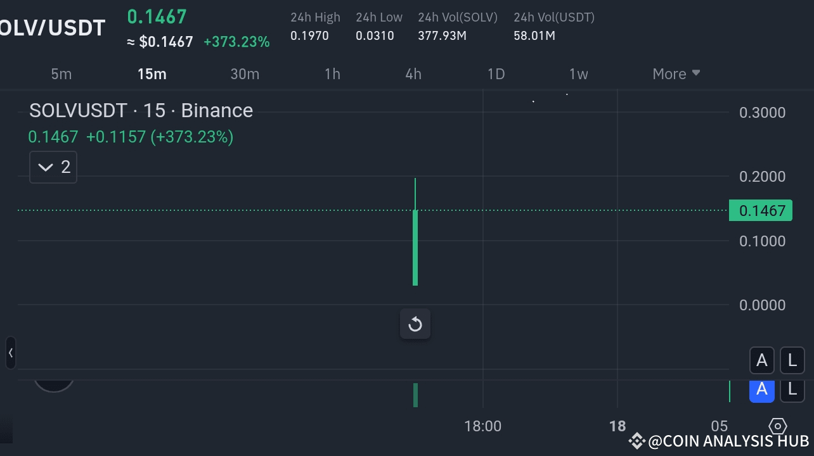Switch to the 1h timeframe tab
This screenshot has height=456, width=814.
click(332, 73)
